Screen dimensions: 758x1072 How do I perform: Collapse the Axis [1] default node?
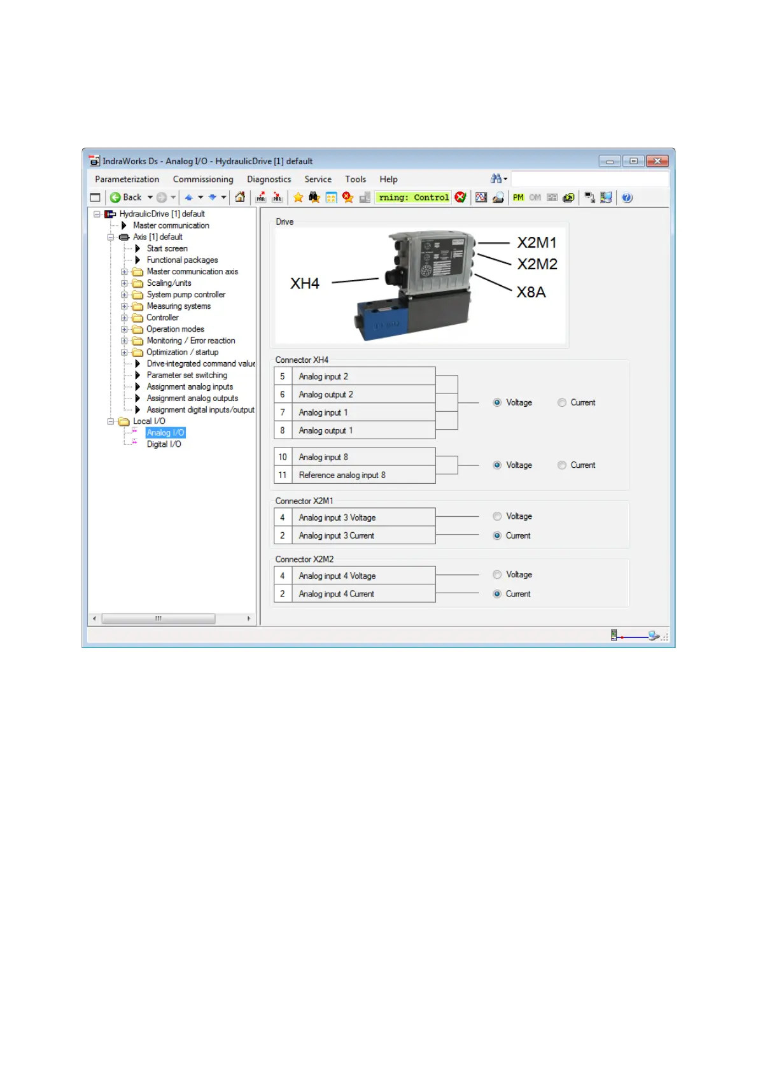point(111,237)
